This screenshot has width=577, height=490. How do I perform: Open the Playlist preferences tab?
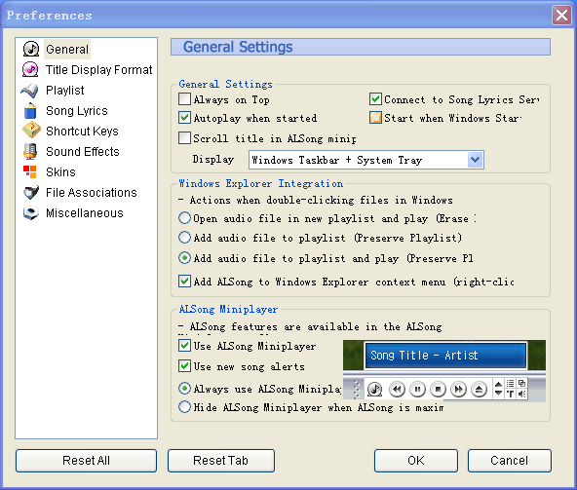(x=64, y=91)
